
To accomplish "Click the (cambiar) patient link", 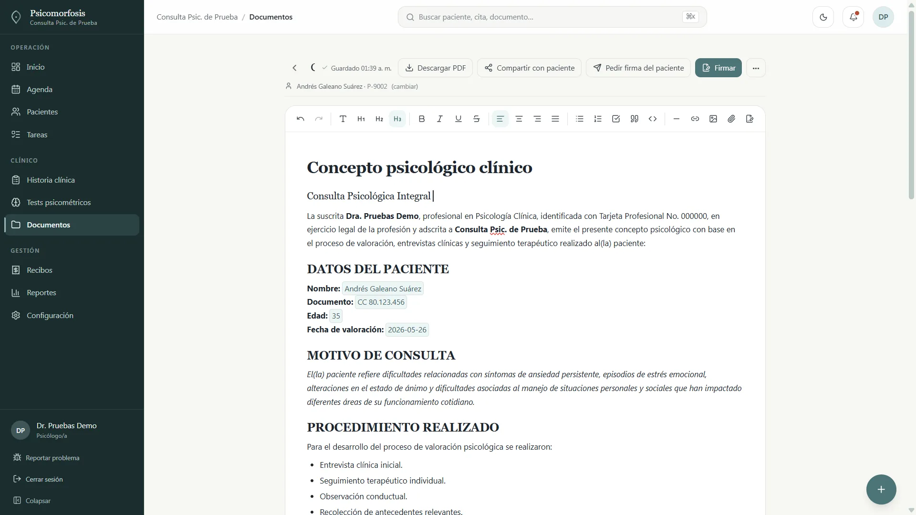I will point(405,87).
